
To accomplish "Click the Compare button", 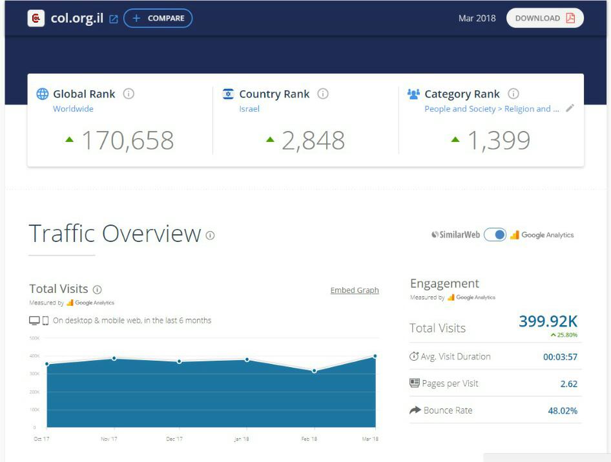I will coord(158,18).
